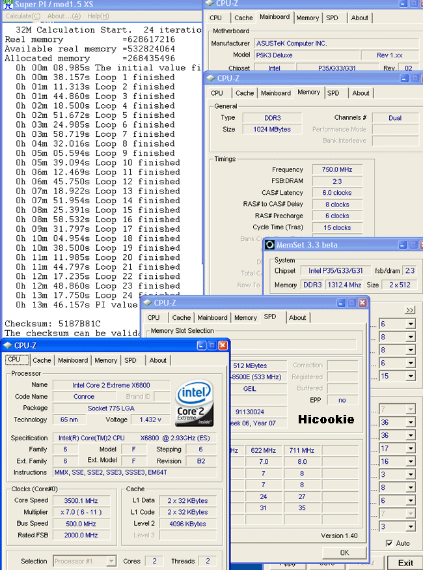Select Cache tab in the CPU-Z Memory window

245,93
